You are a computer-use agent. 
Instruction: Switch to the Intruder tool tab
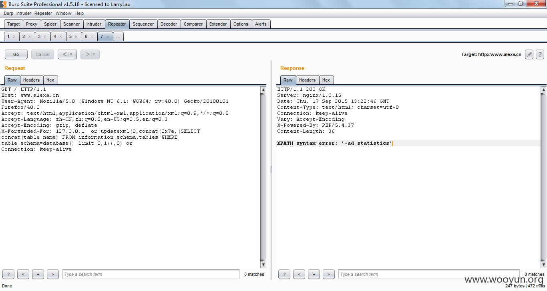coord(94,24)
